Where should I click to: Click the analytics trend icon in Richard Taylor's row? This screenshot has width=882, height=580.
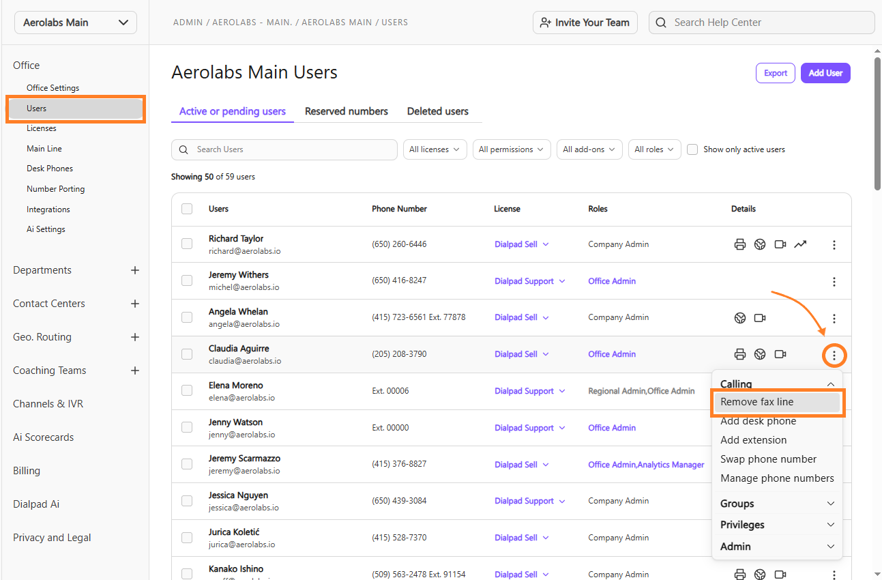point(800,244)
